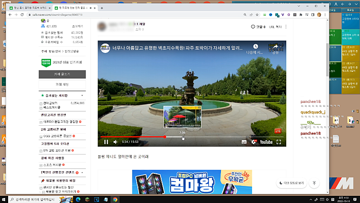Click the Watch later clock icon
360x203 pixels.
[x=255, y=47]
